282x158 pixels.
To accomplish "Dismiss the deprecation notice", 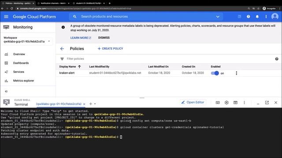I will tap(104, 38).
